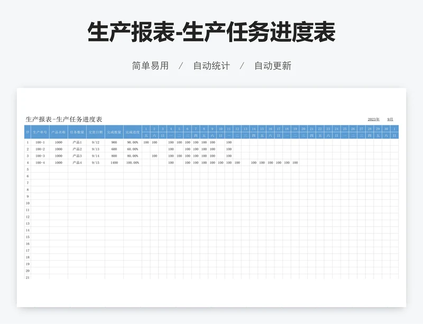Select delivery date cell 9/15
This screenshot has height=324, width=423.
pos(96,162)
